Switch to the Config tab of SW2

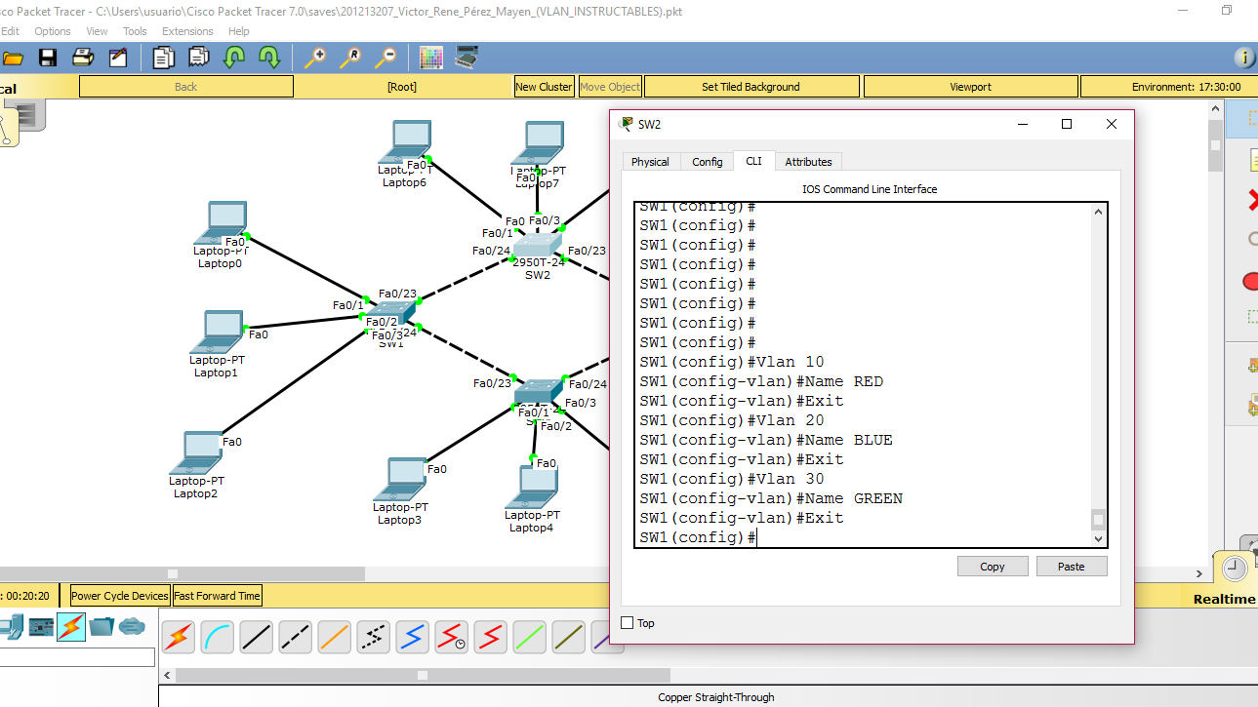point(707,161)
